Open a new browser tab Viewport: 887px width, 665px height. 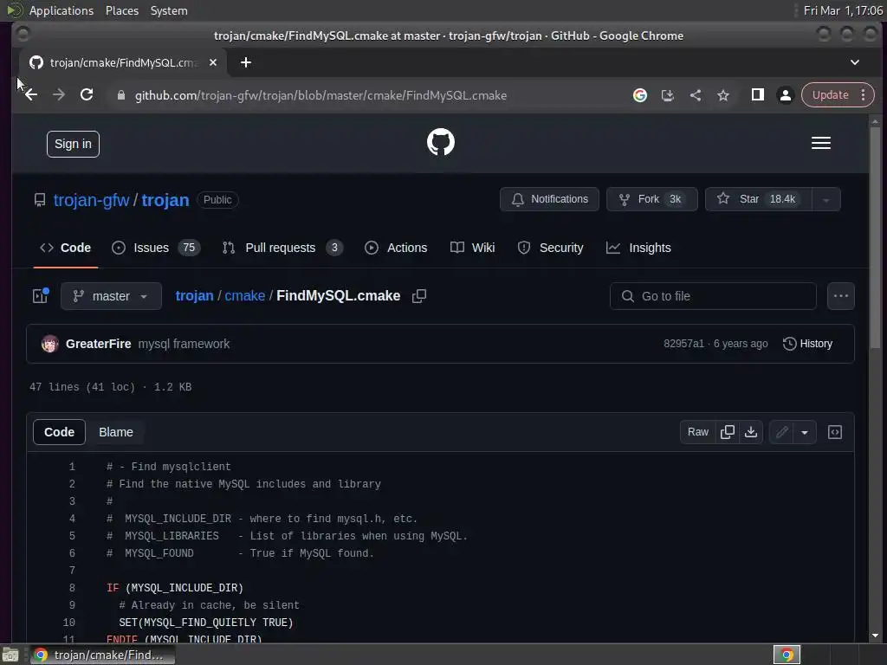pyautogui.click(x=245, y=62)
